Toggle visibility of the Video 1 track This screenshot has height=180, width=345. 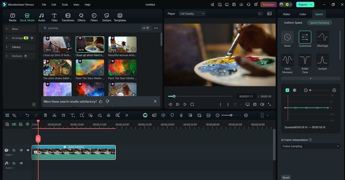[x=28, y=150]
